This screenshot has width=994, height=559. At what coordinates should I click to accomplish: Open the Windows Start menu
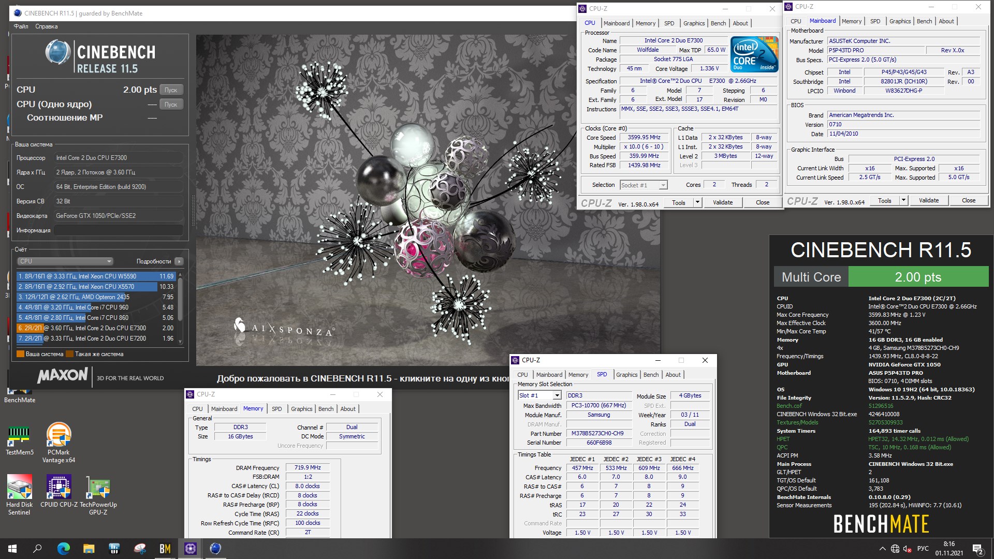point(12,549)
